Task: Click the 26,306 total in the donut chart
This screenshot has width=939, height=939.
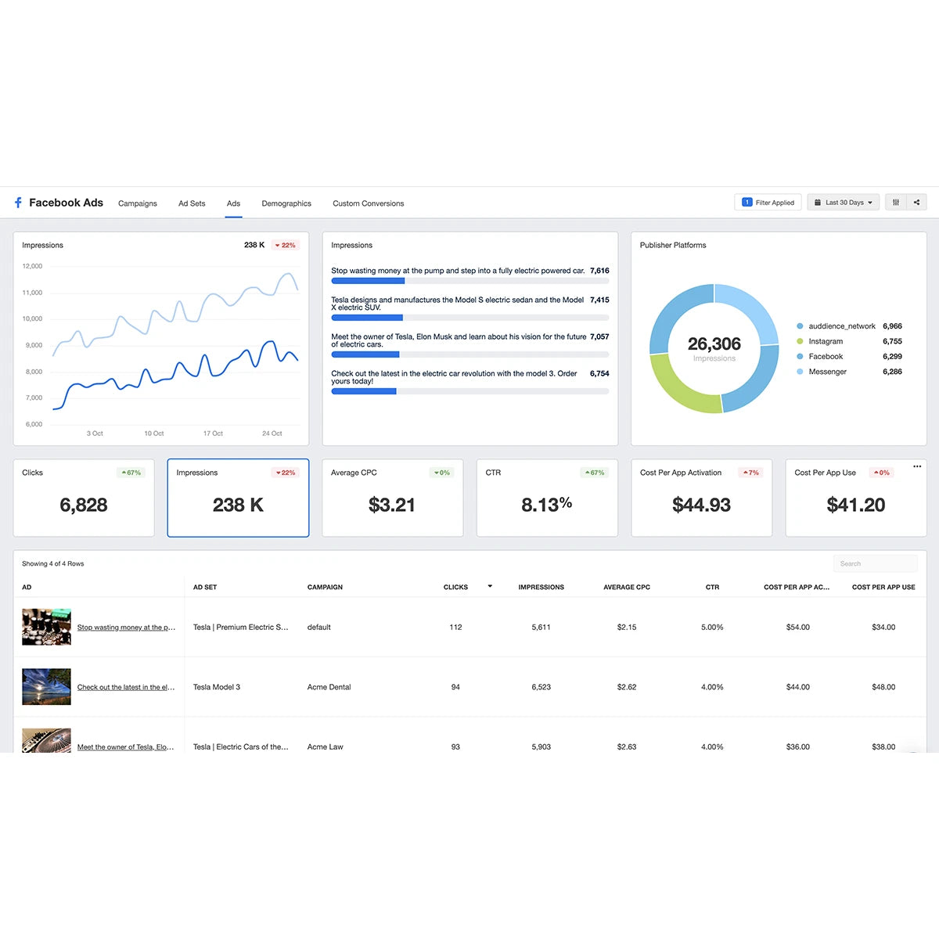Action: (x=714, y=344)
